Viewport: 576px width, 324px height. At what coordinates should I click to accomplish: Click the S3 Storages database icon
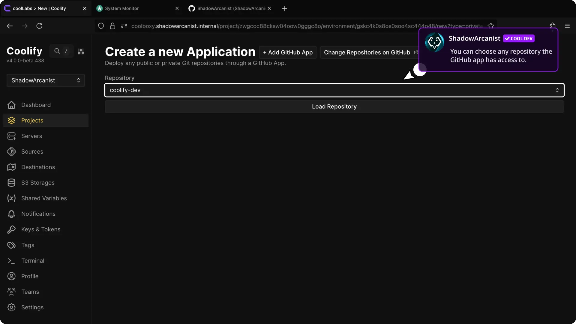[11, 183]
